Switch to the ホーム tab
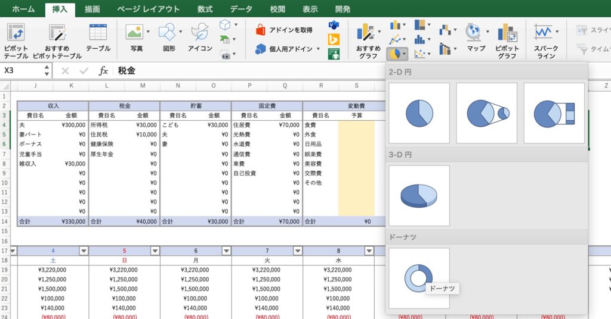Image resolution: width=611 pixels, height=319 pixels. click(23, 9)
